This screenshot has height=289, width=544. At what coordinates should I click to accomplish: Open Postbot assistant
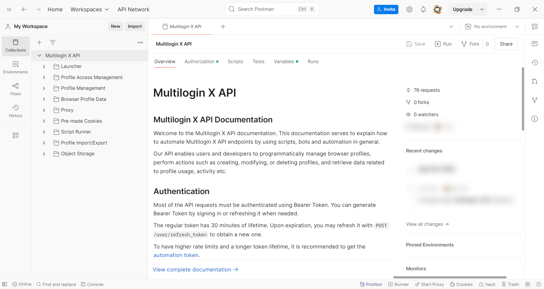click(371, 284)
